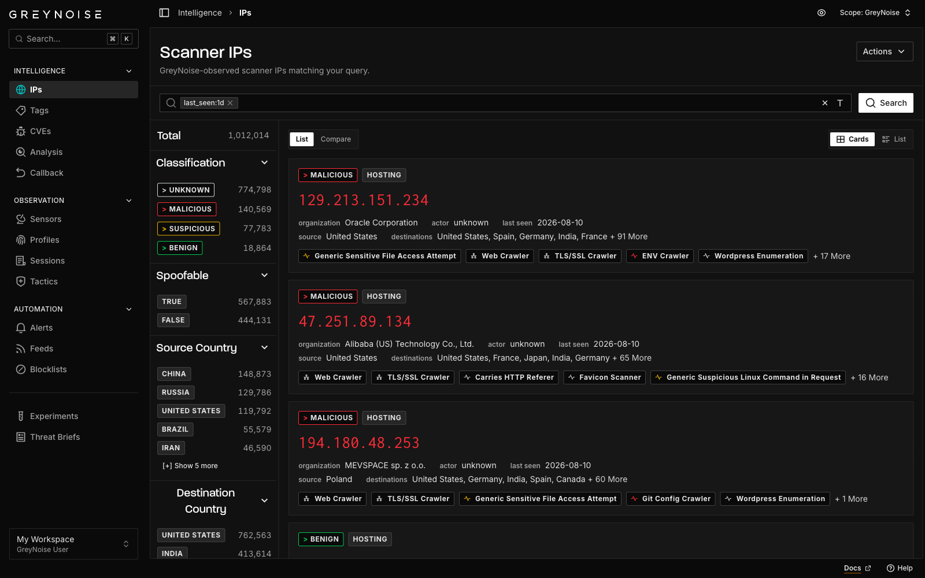The image size is (925, 578).
Task: Filter source country IRAN
Action: (171, 448)
